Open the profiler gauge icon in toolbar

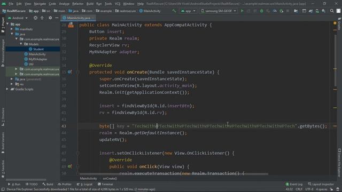pyautogui.click(x=275, y=11)
